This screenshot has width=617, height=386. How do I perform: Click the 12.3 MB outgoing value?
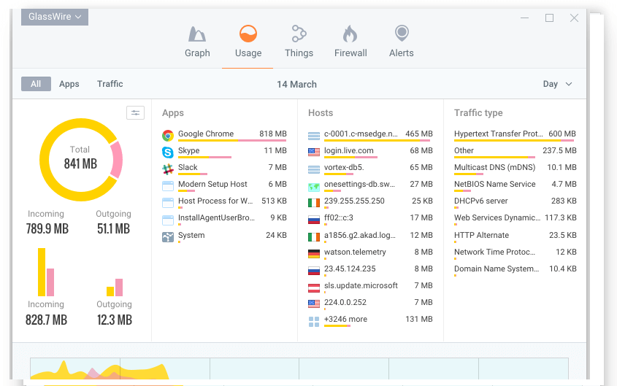click(x=115, y=320)
